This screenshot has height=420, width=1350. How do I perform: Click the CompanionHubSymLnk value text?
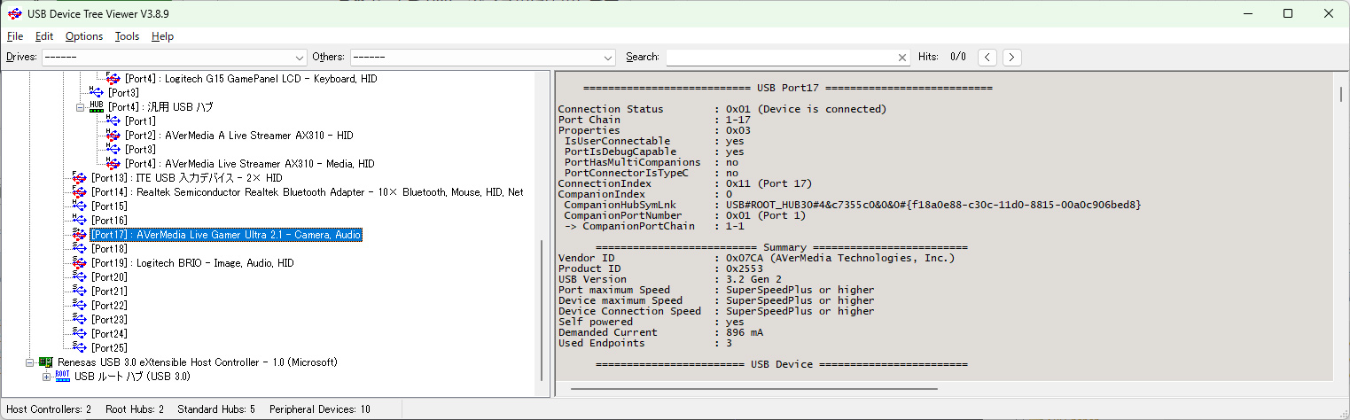point(933,205)
